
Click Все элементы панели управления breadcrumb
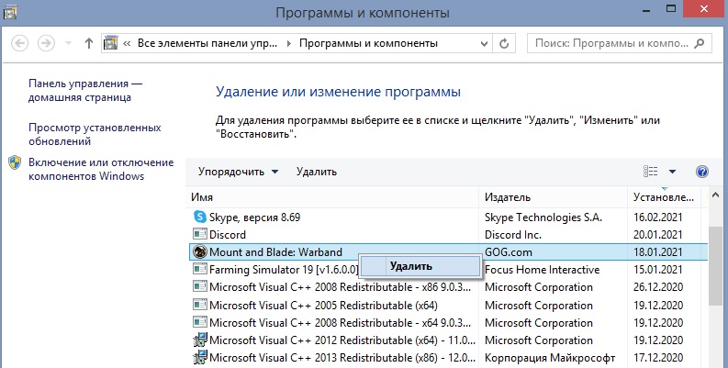207,44
